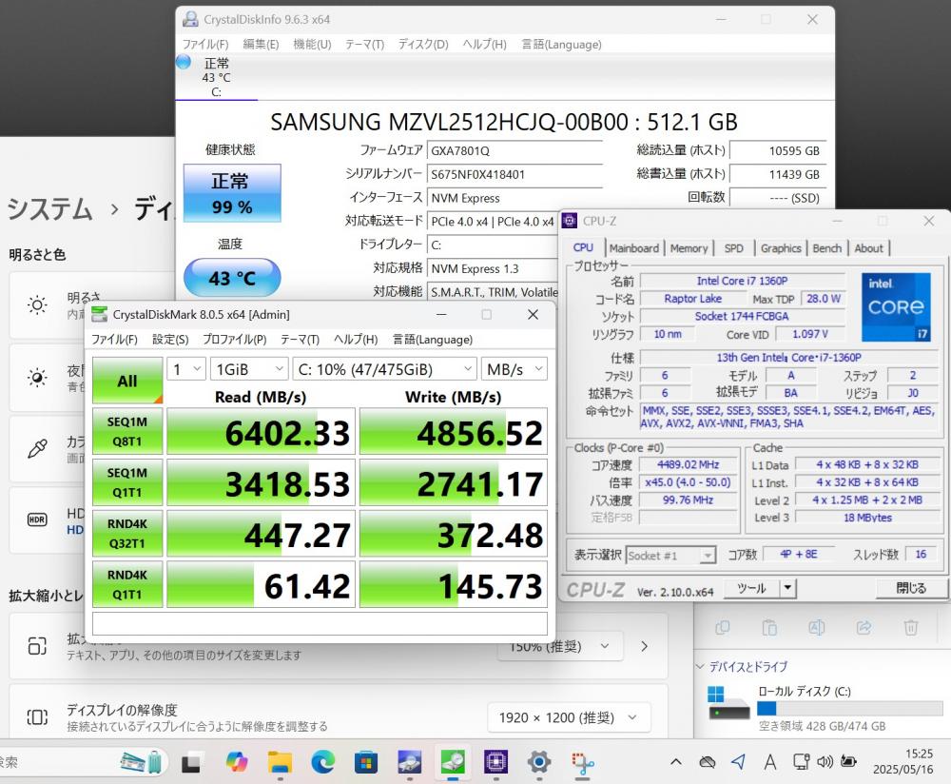Open test count dropdown showing 1

tap(186, 369)
